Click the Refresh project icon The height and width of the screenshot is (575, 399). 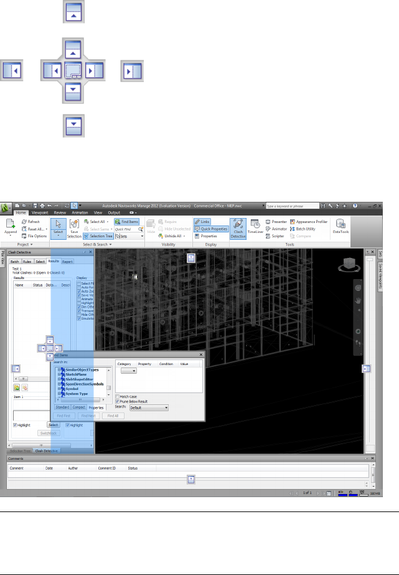click(24, 222)
